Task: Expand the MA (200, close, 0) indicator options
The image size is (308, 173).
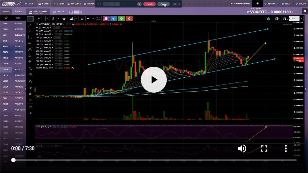Action: (x=53, y=31)
